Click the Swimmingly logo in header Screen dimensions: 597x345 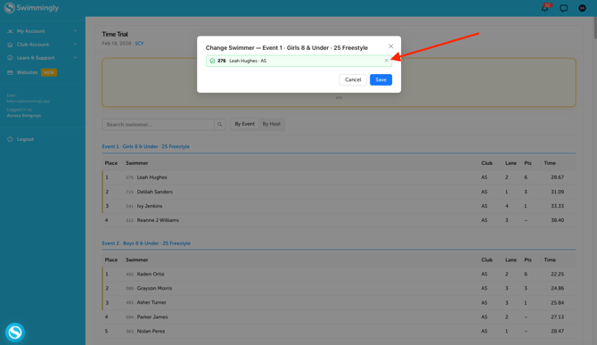[x=31, y=8]
